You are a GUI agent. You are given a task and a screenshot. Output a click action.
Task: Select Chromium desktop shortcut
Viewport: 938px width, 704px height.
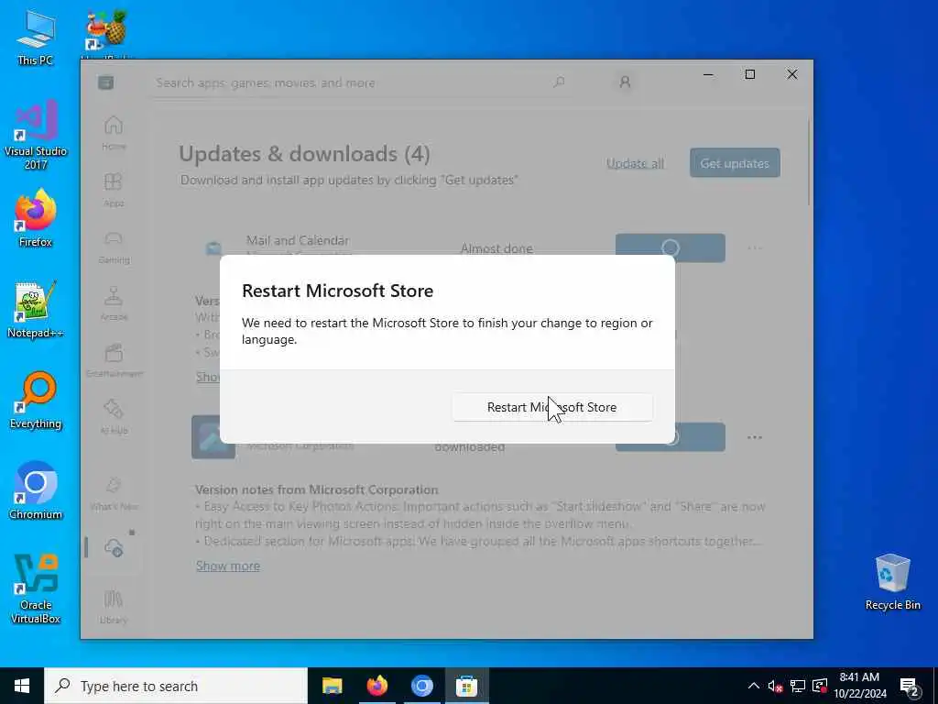[36, 491]
